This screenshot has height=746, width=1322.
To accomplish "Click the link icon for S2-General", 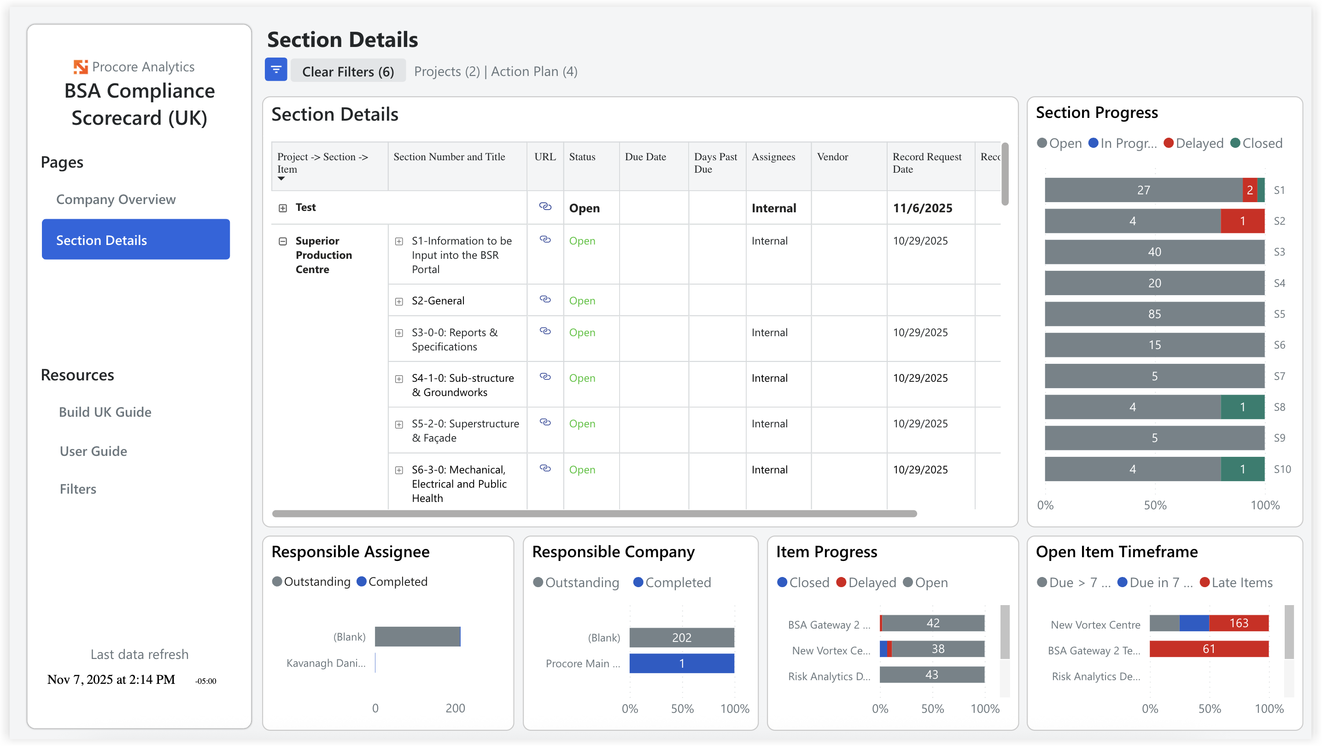I will [545, 299].
